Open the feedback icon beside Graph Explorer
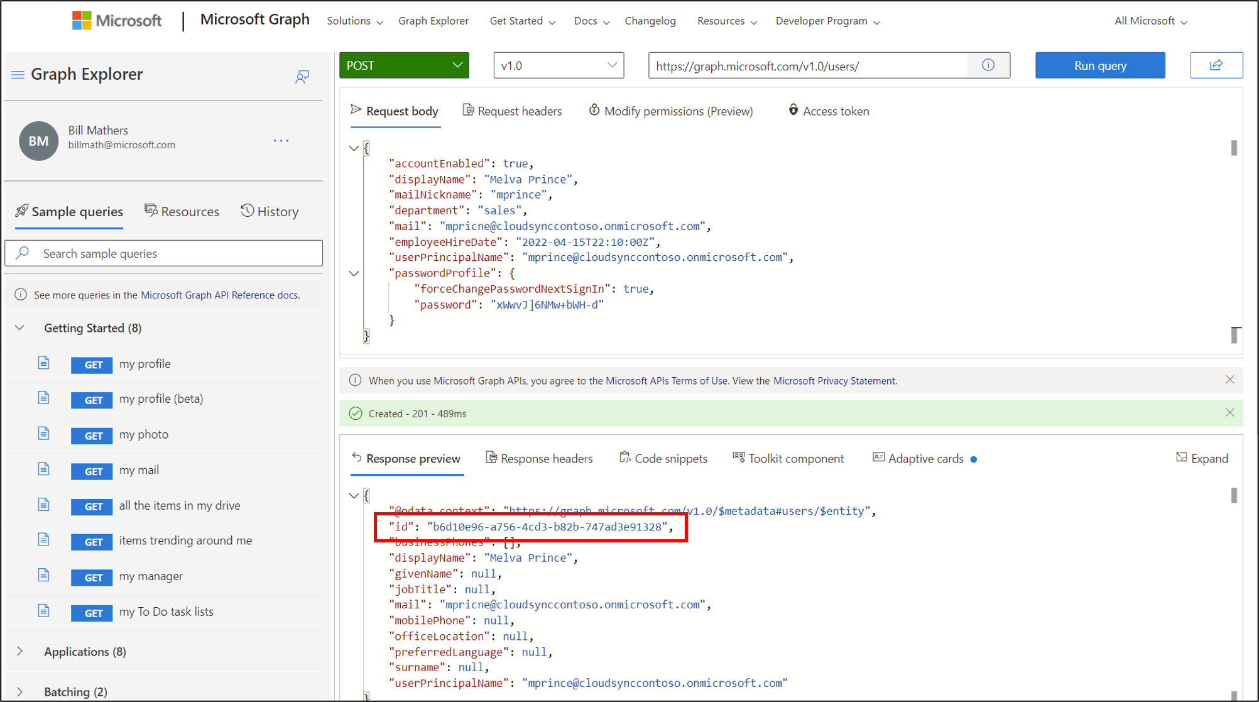The width and height of the screenshot is (1259, 702). 302,77
